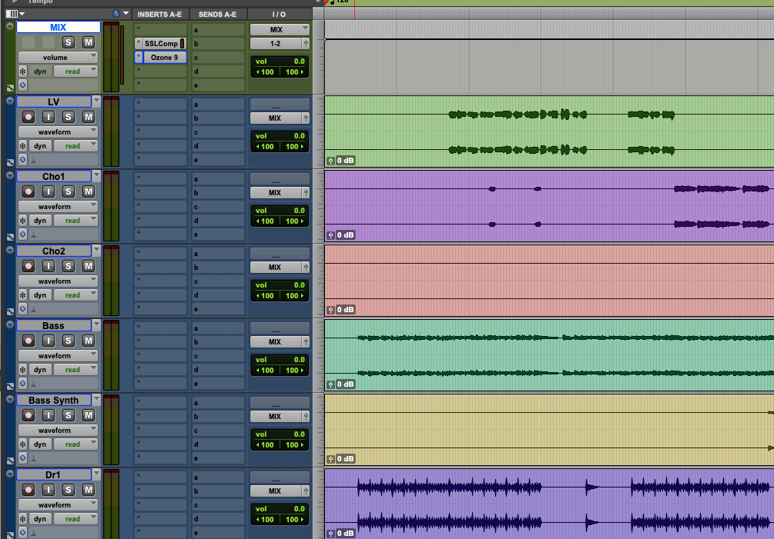Record-enable the LV track
The height and width of the screenshot is (539, 774).
pyautogui.click(x=28, y=117)
